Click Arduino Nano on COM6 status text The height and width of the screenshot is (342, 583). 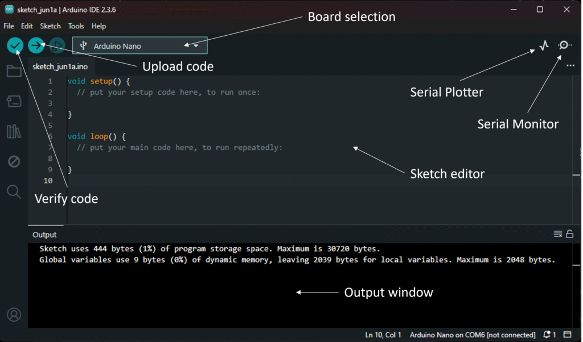point(473,335)
